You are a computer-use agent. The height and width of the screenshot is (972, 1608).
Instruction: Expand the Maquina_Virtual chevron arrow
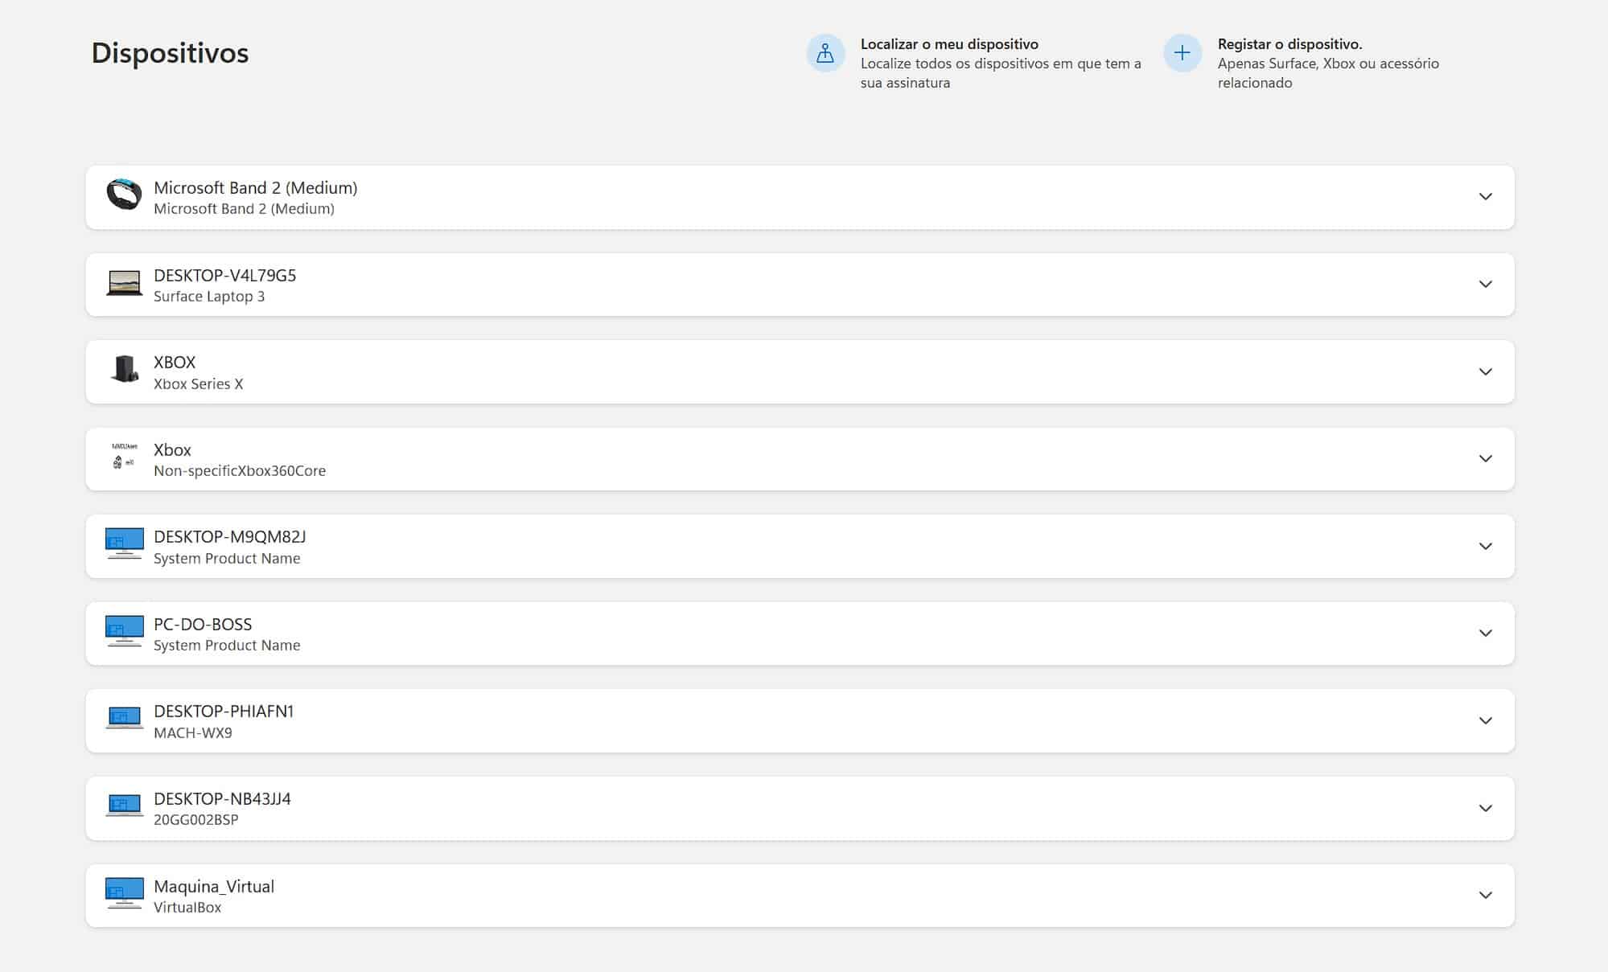coord(1485,896)
